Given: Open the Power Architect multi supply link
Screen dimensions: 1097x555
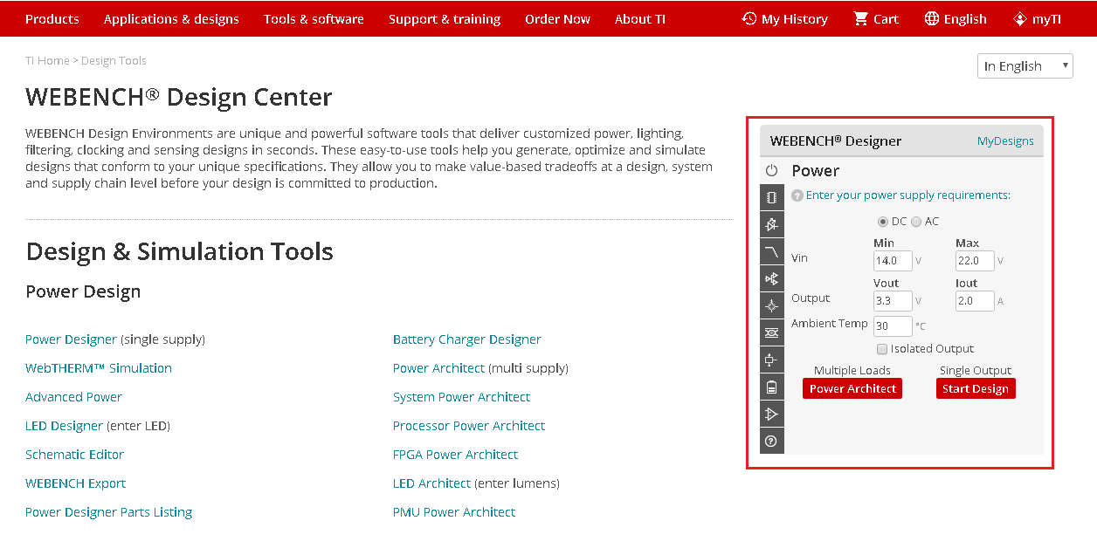Looking at the screenshot, I should pos(438,368).
